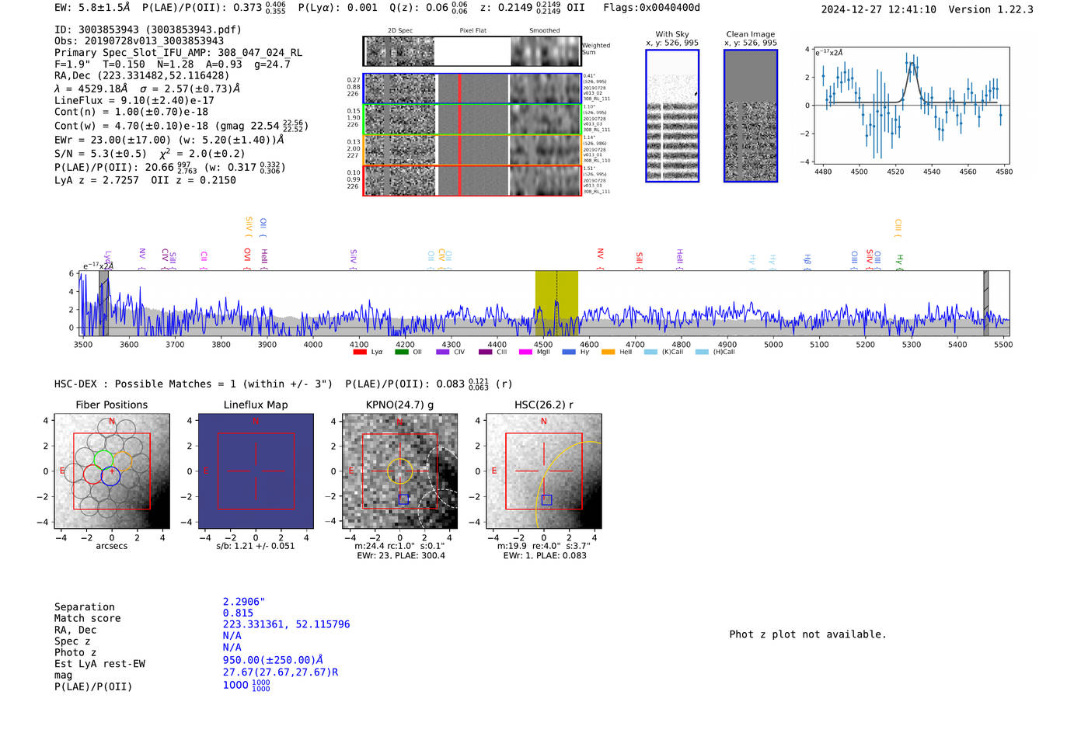Click the Cont(w) gmag 22.54 line

181,126
